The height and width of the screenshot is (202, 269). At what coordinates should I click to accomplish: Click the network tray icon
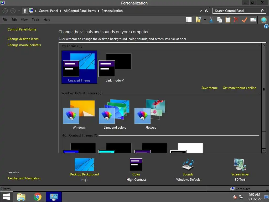241,197
